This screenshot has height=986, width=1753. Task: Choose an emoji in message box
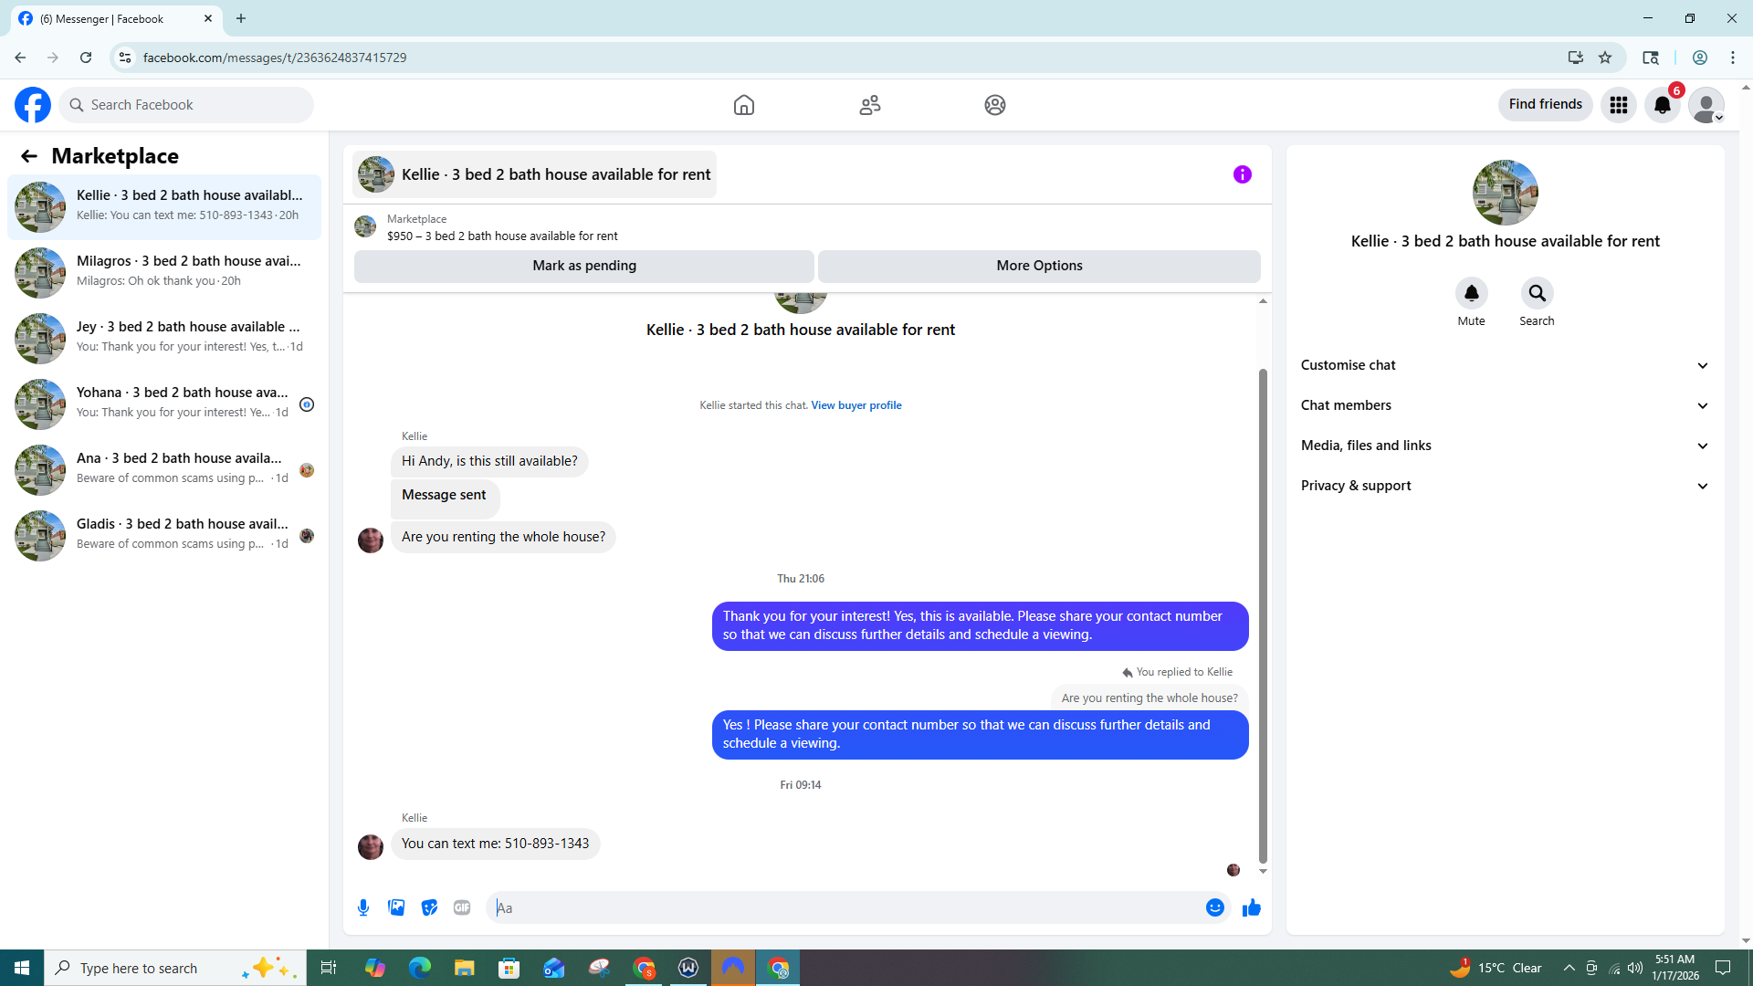[1214, 907]
